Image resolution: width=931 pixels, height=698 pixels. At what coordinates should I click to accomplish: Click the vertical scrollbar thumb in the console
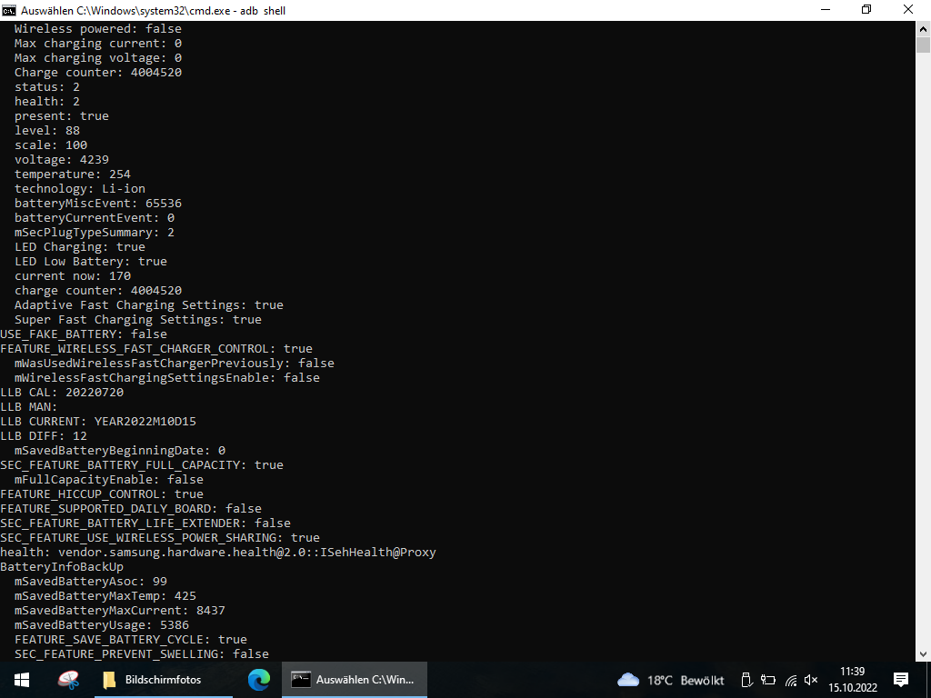coord(923,45)
